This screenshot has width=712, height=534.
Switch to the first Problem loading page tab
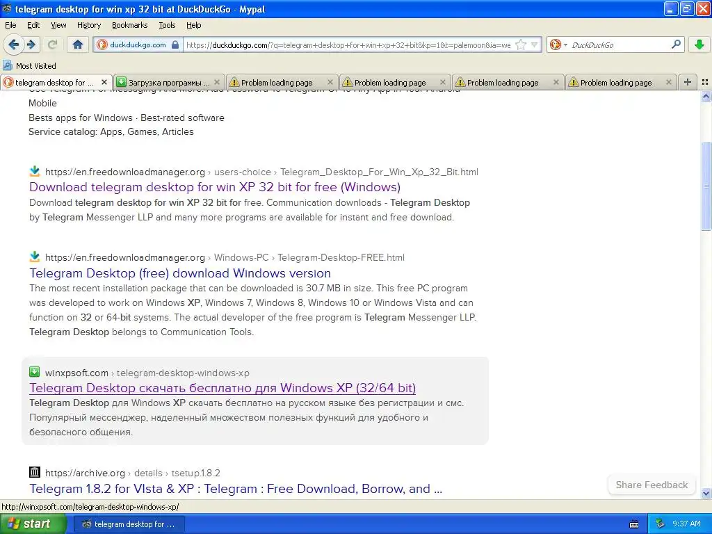coord(282,82)
